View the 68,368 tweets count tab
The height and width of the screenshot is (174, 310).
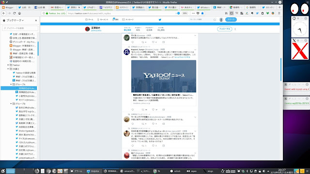coord(127,29)
